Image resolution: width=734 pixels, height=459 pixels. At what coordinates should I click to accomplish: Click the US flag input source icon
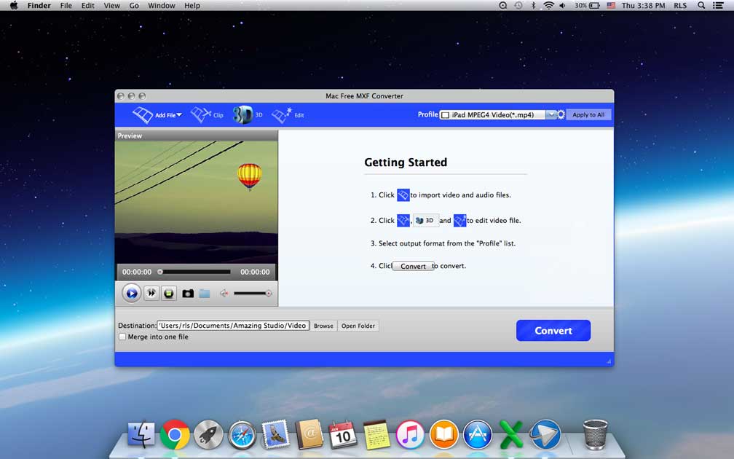pos(611,6)
